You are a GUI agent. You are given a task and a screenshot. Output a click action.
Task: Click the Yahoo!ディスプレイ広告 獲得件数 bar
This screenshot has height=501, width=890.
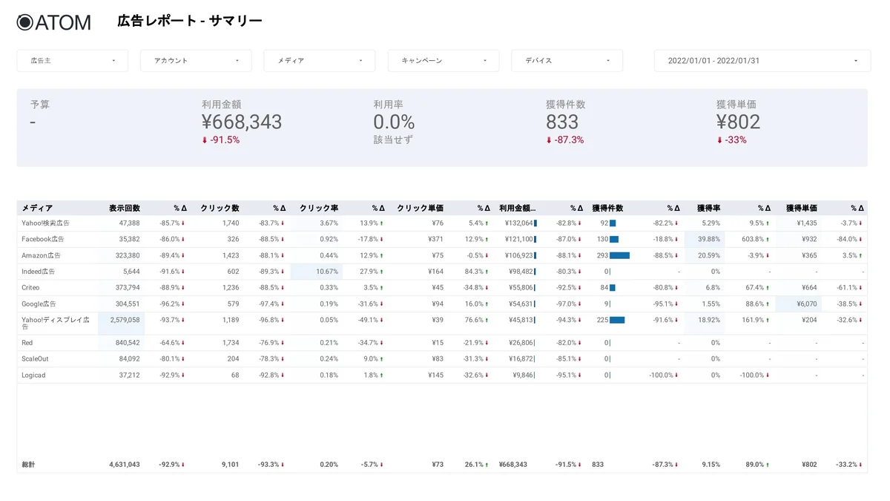617,321
